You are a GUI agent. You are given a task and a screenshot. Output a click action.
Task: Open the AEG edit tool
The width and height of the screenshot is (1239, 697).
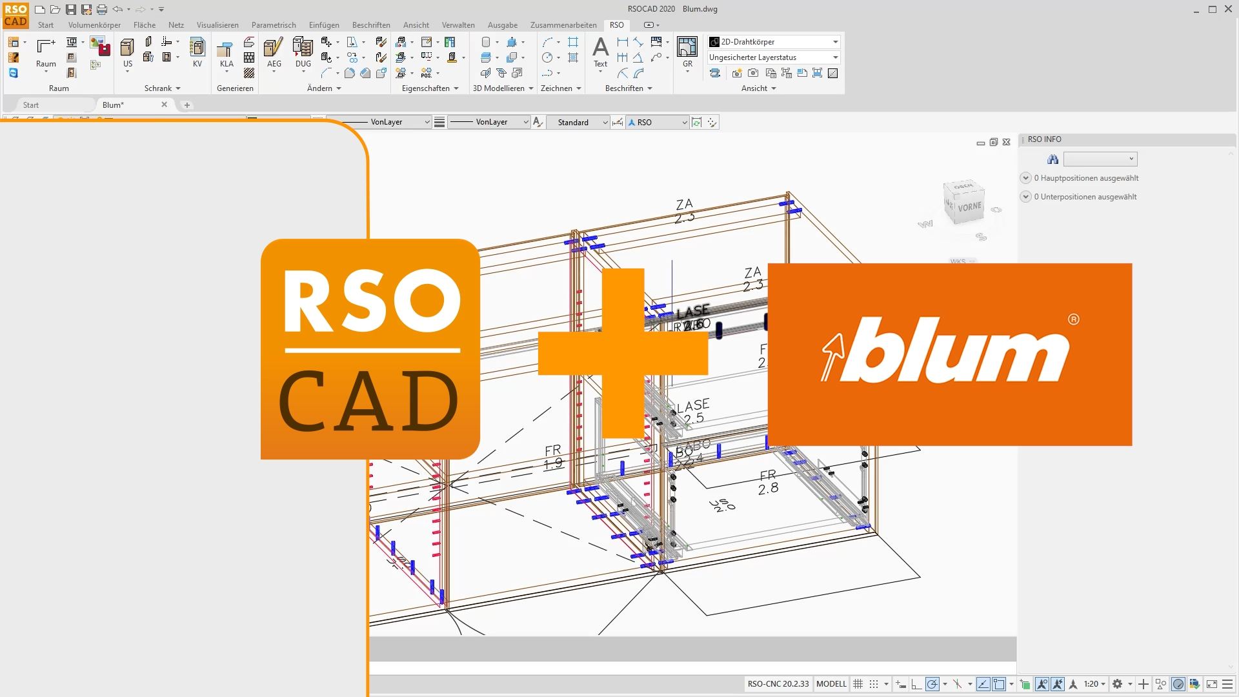(274, 48)
